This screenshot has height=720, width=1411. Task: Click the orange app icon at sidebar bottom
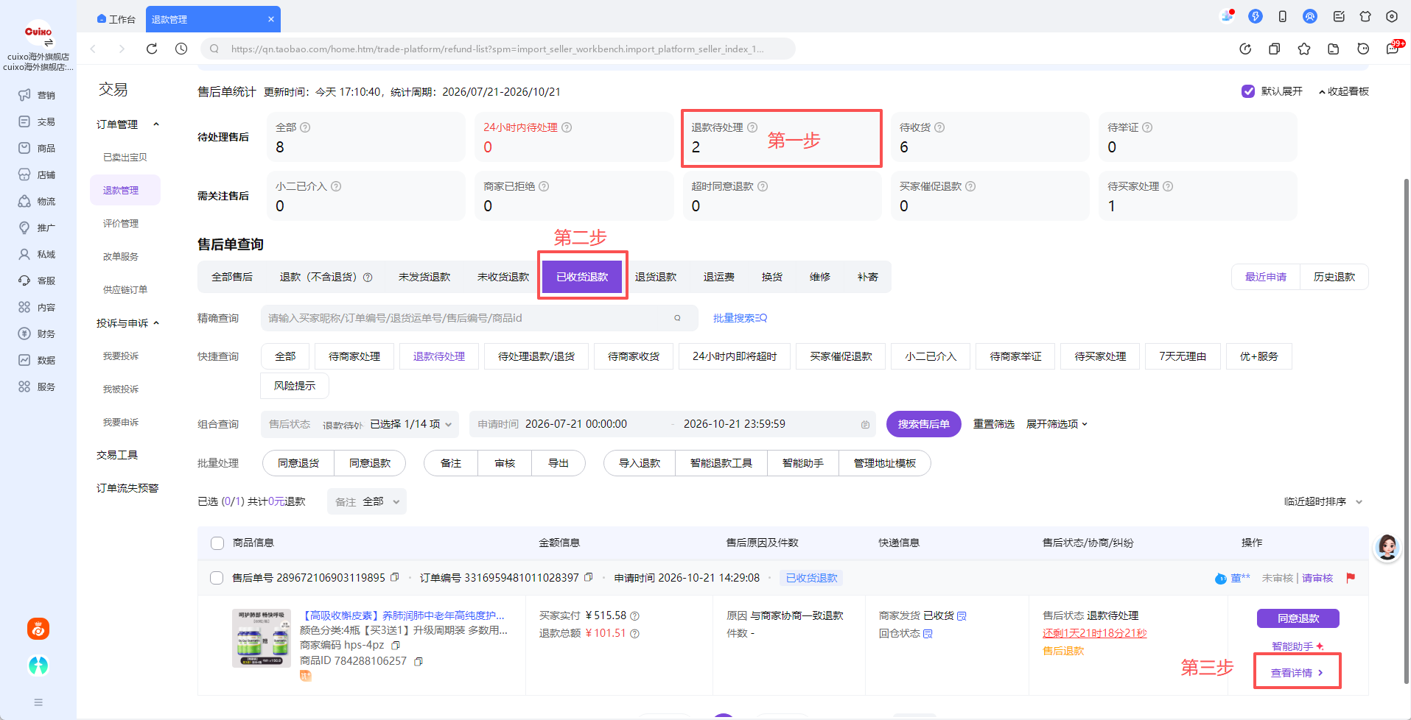38,629
